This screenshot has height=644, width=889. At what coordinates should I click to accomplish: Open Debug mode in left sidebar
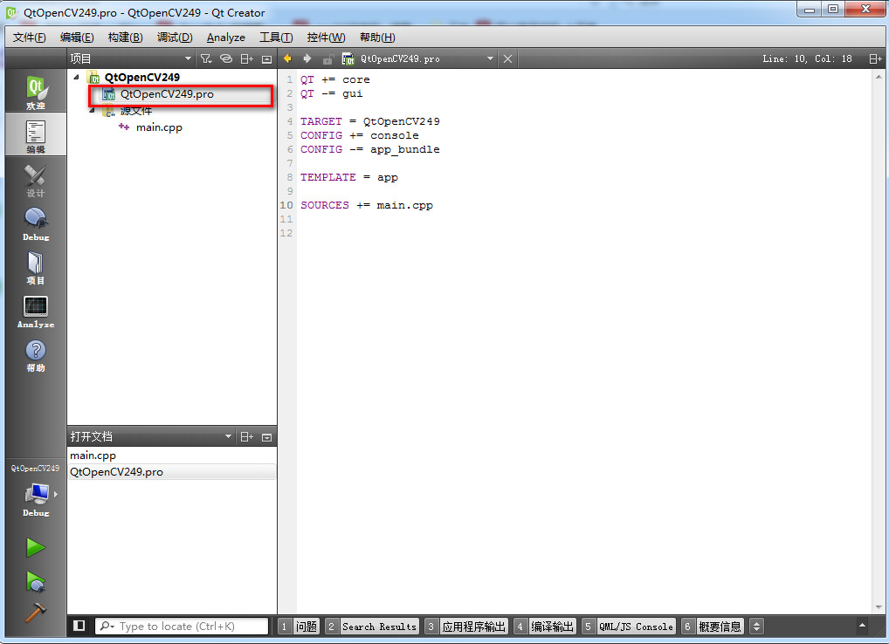click(36, 223)
